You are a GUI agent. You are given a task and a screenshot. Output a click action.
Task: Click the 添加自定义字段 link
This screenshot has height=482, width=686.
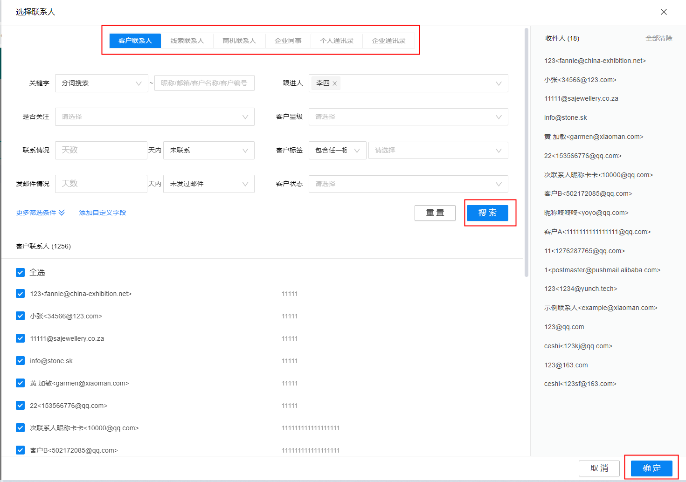102,212
